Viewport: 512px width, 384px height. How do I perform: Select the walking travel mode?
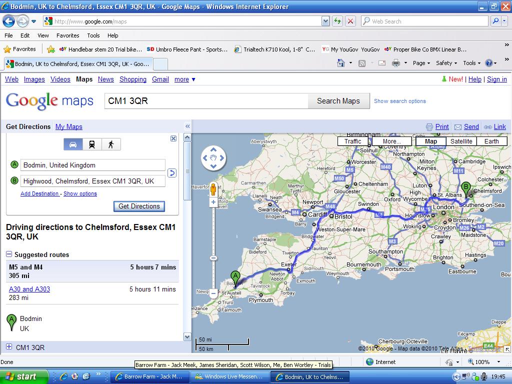[x=111, y=144]
